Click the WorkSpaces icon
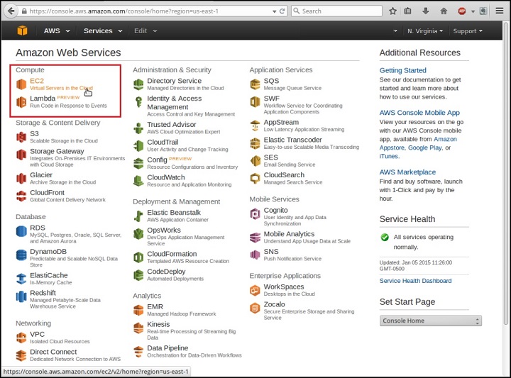Viewport: 511px width, 378px height. click(255, 290)
